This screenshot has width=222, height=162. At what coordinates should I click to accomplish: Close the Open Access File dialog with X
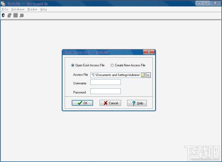click(149, 52)
